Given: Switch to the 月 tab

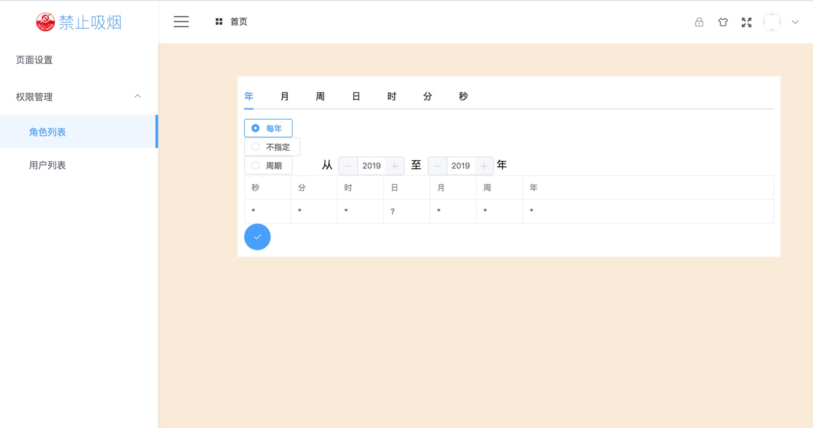Looking at the screenshot, I should 284,96.
